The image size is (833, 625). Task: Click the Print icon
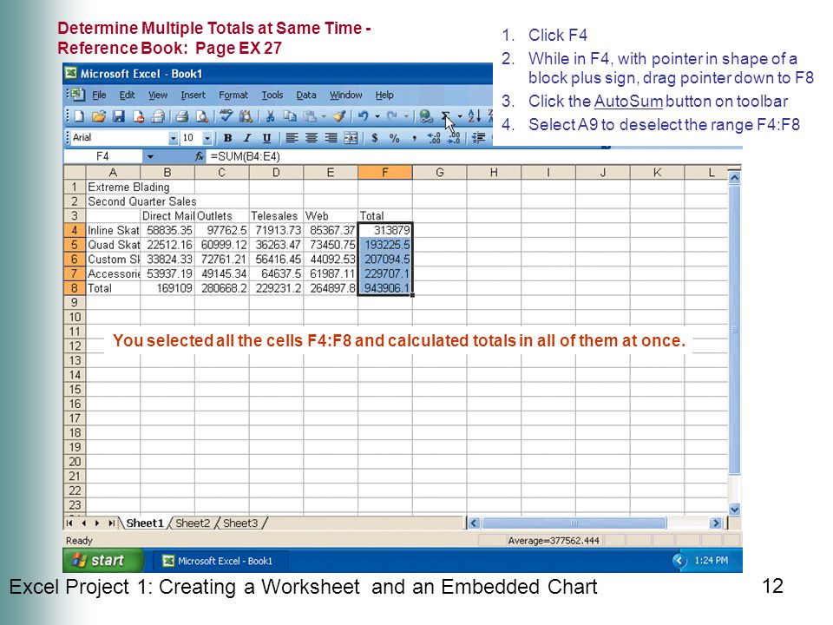182,115
